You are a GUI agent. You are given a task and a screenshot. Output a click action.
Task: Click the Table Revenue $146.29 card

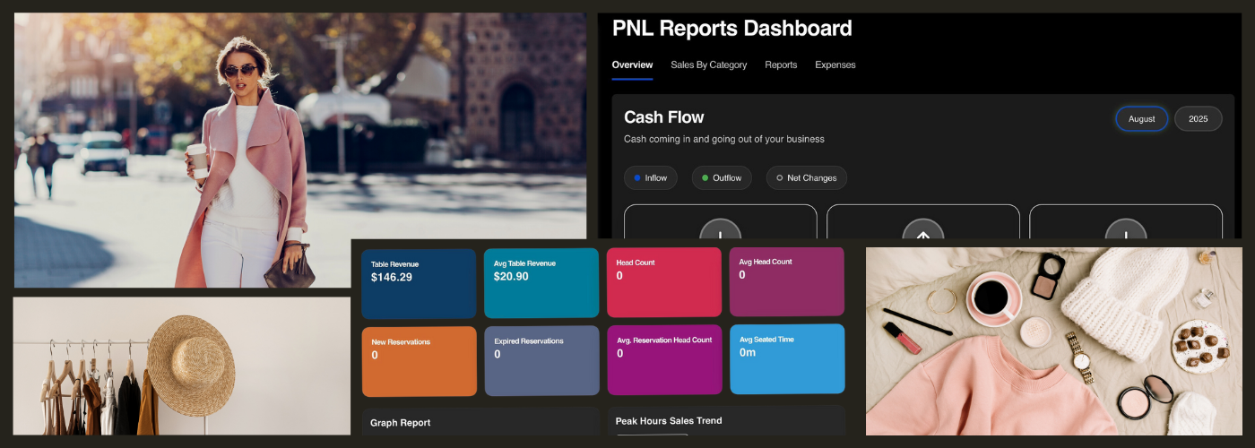coord(419,283)
